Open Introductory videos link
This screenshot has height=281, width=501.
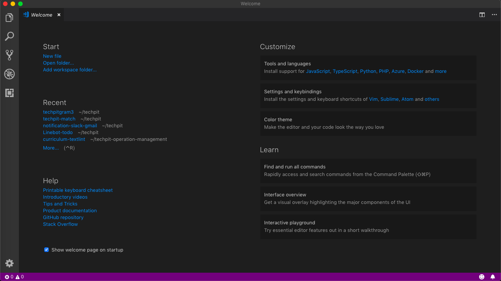(65, 197)
